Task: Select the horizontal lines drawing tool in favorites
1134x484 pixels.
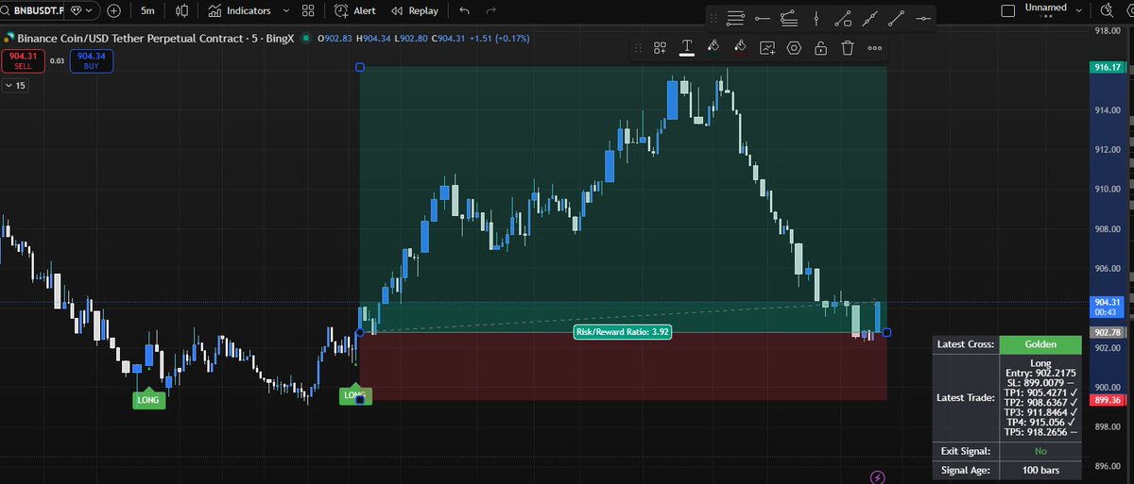Action: click(736, 18)
